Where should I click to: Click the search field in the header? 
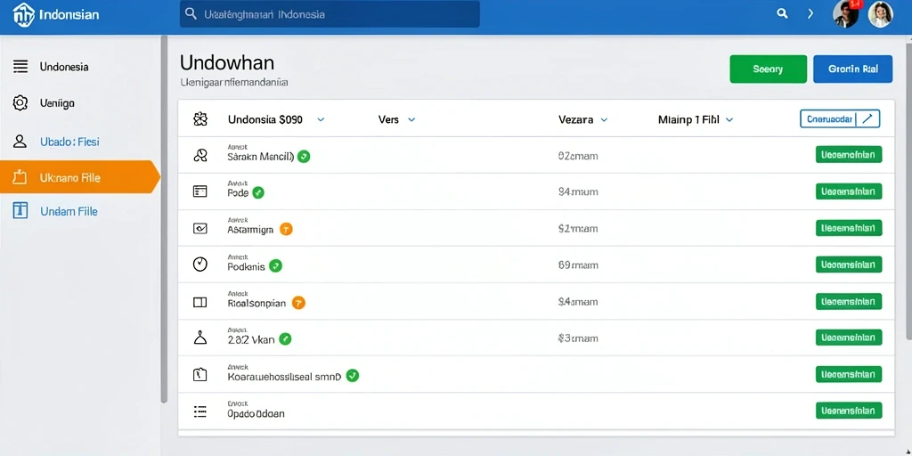[330, 14]
